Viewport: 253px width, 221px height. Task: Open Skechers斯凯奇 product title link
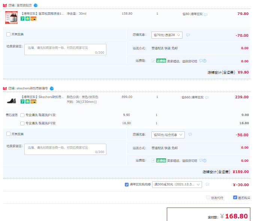pyautogui.click(x=43, y=97)
